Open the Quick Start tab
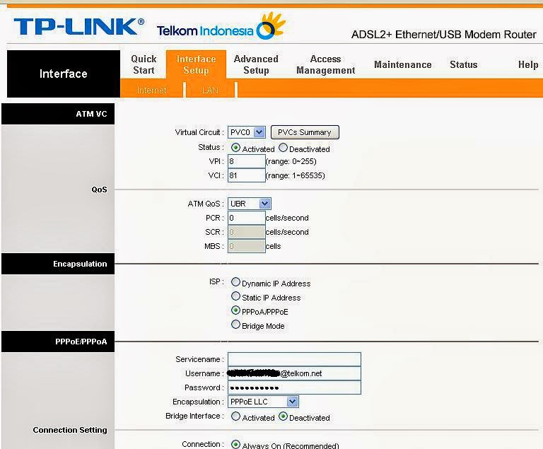 pyautogui.click(x=144, y=64)
